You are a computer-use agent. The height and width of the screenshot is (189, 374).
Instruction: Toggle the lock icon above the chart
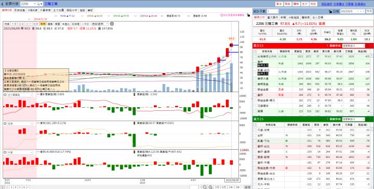point(248,15)
